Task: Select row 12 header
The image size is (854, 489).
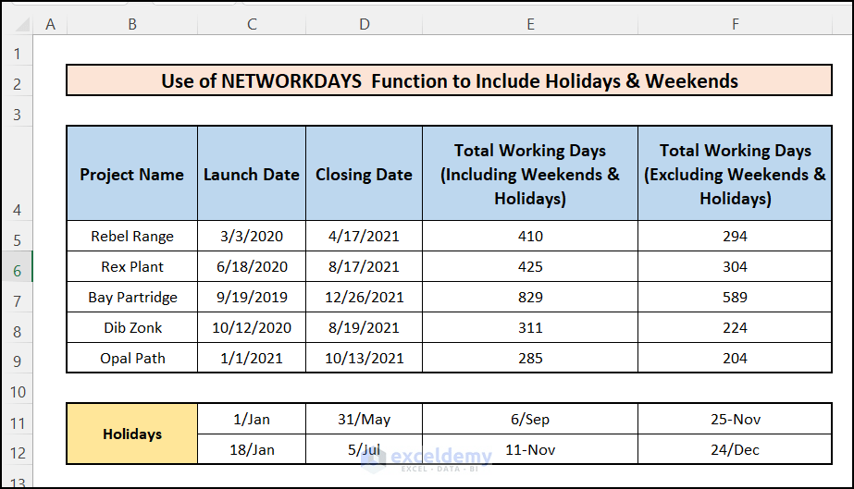Action: (x=17, y=449)
